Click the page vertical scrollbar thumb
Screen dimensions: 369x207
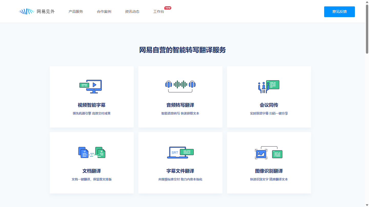pos(367,29)
